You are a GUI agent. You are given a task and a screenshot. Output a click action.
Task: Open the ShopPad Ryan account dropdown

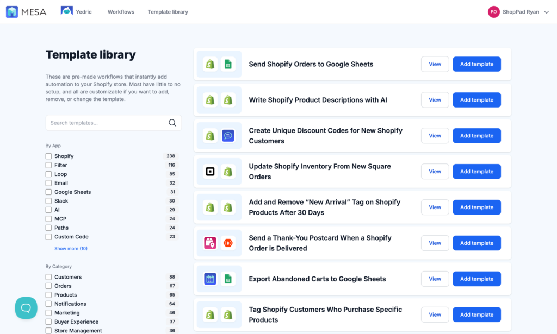pos(518,11)
